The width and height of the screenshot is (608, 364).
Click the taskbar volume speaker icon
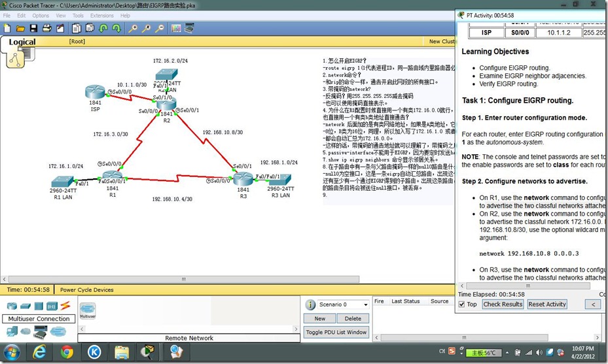click(539, 352)
